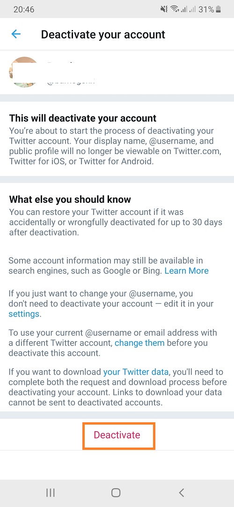Tap the 31% battery percentage text
Image resolution: width=234 pixels, height=507 pixels.
pos(206,9)
